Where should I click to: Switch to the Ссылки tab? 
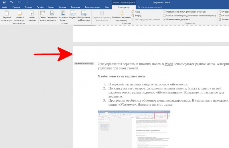click(62, 7)
